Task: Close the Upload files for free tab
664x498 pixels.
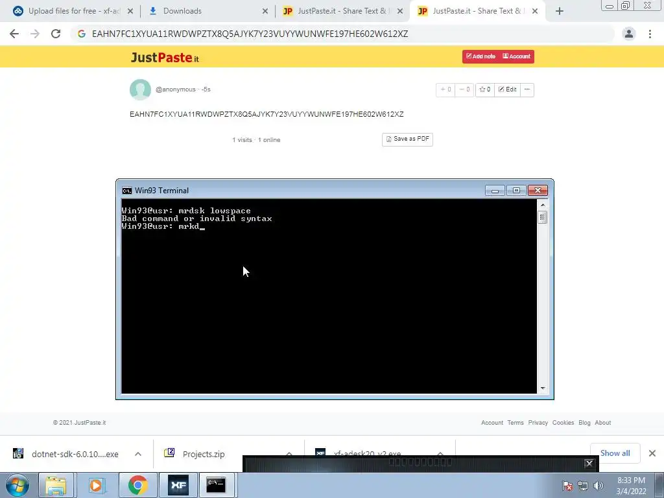Action: pos(130,11)
